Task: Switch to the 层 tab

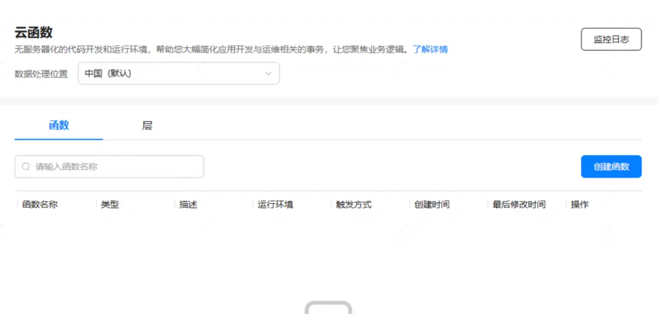Action: pyautogui.click(x=147, y=126)
